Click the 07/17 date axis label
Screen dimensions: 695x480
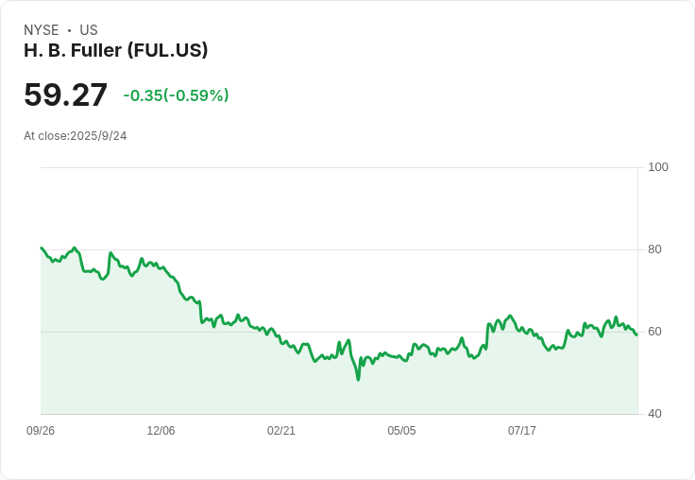click(x=521, y=431)
